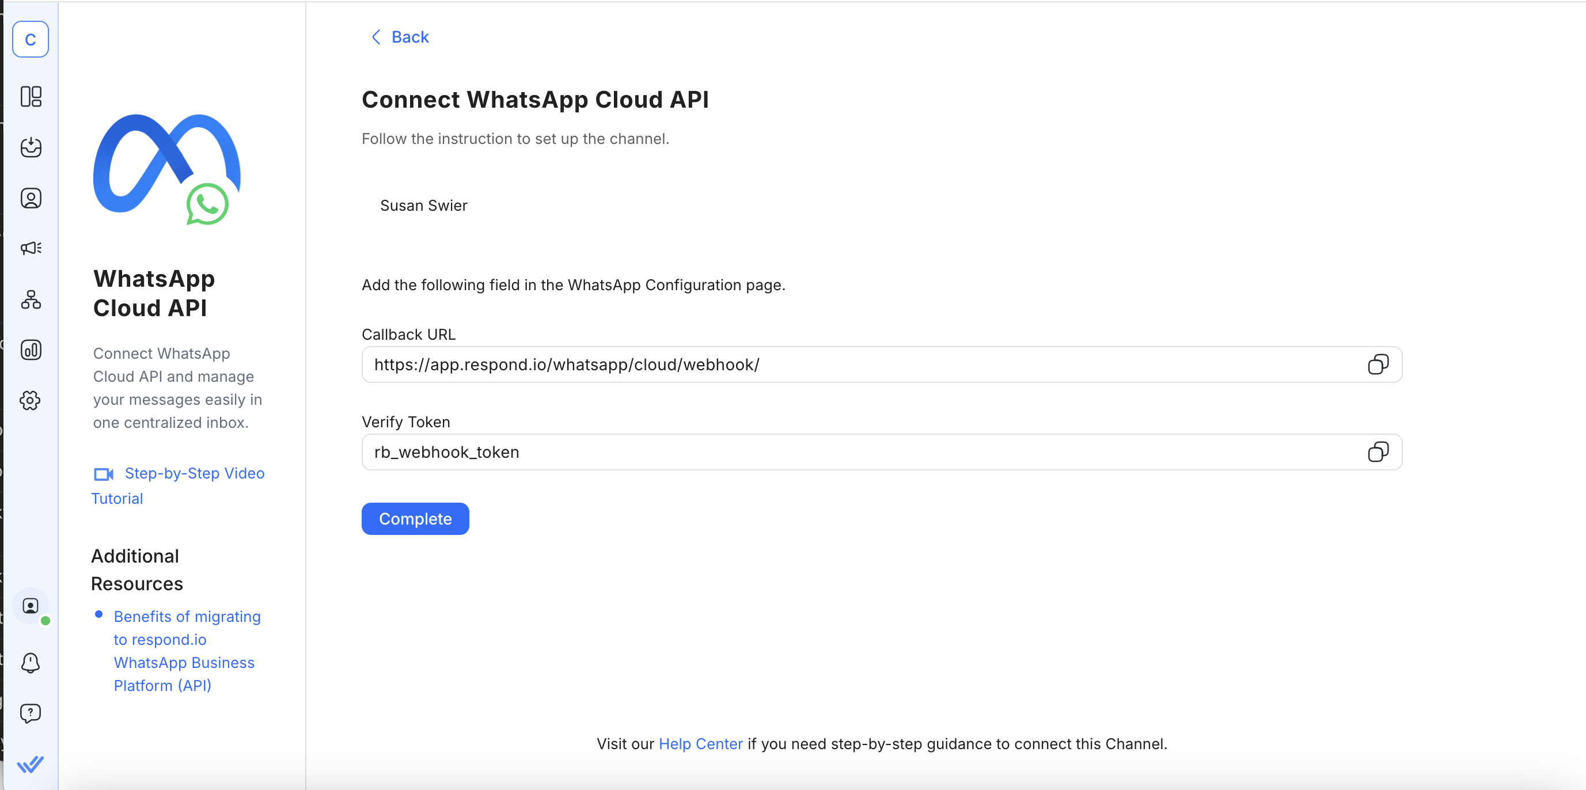Select the Callback URL input field
This screenshot has height=790, width=1586.
[x=739, y=364]
